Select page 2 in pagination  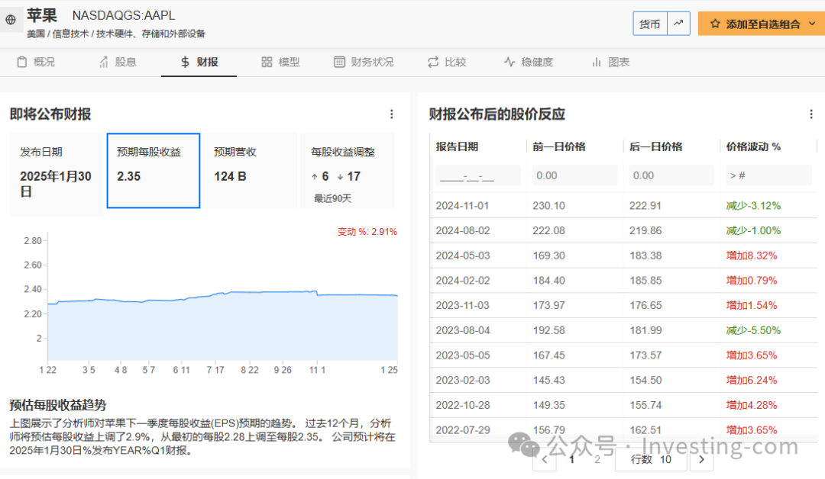pyautogui.click(x=597, y=460)
